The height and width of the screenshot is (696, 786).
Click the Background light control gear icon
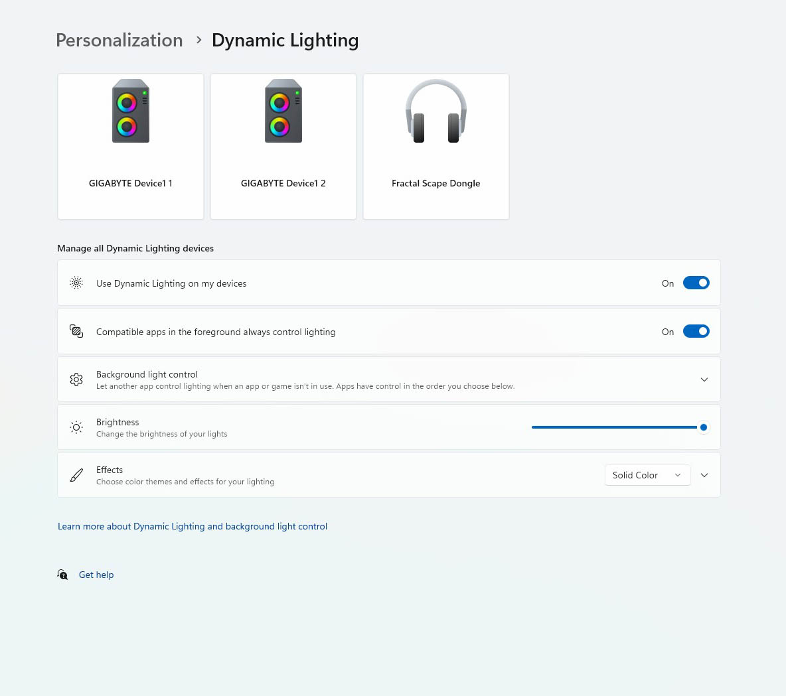click(x=76, y=380)
